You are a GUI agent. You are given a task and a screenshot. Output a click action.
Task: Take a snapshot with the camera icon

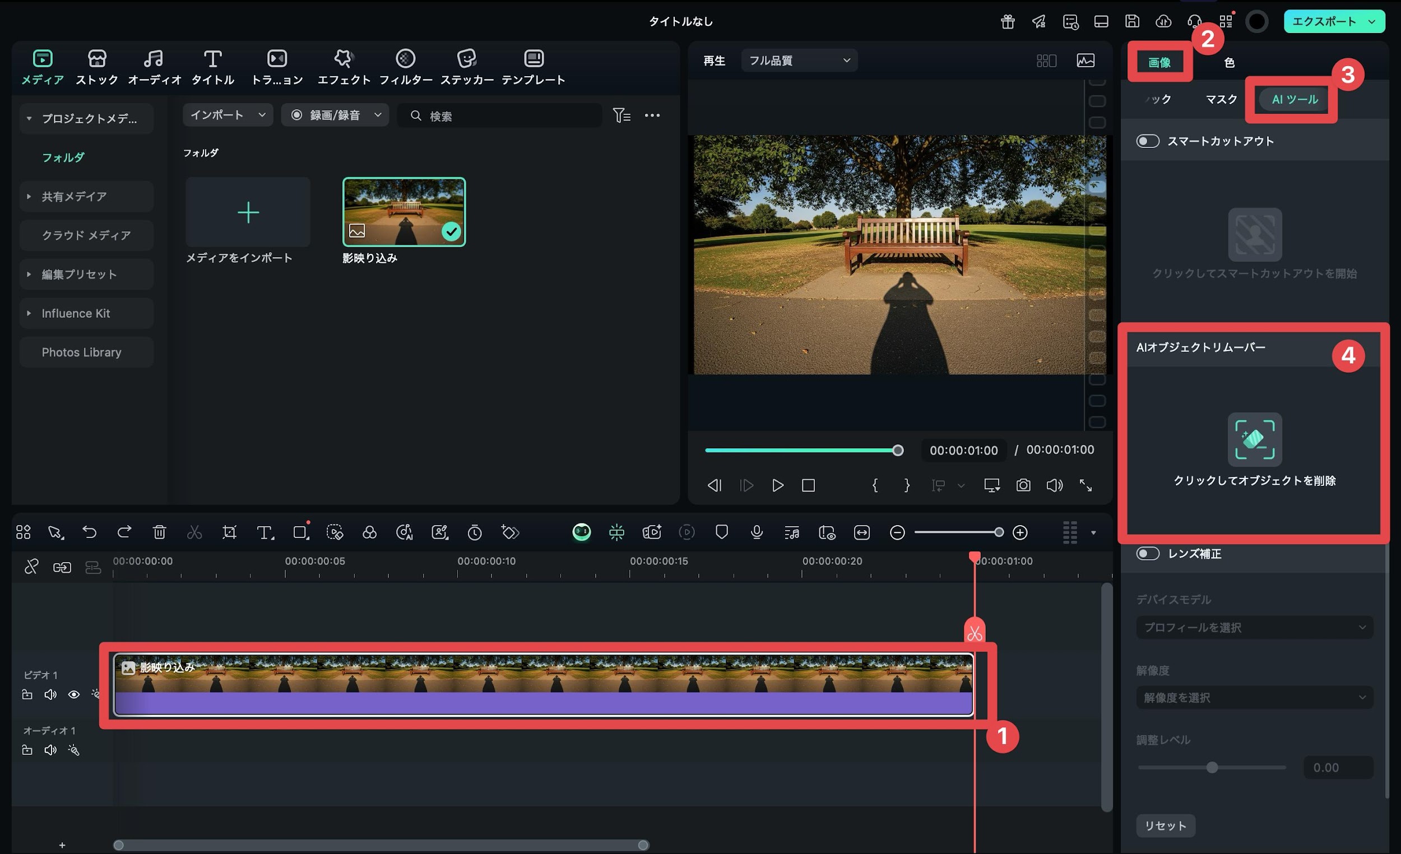[1023, 485]
